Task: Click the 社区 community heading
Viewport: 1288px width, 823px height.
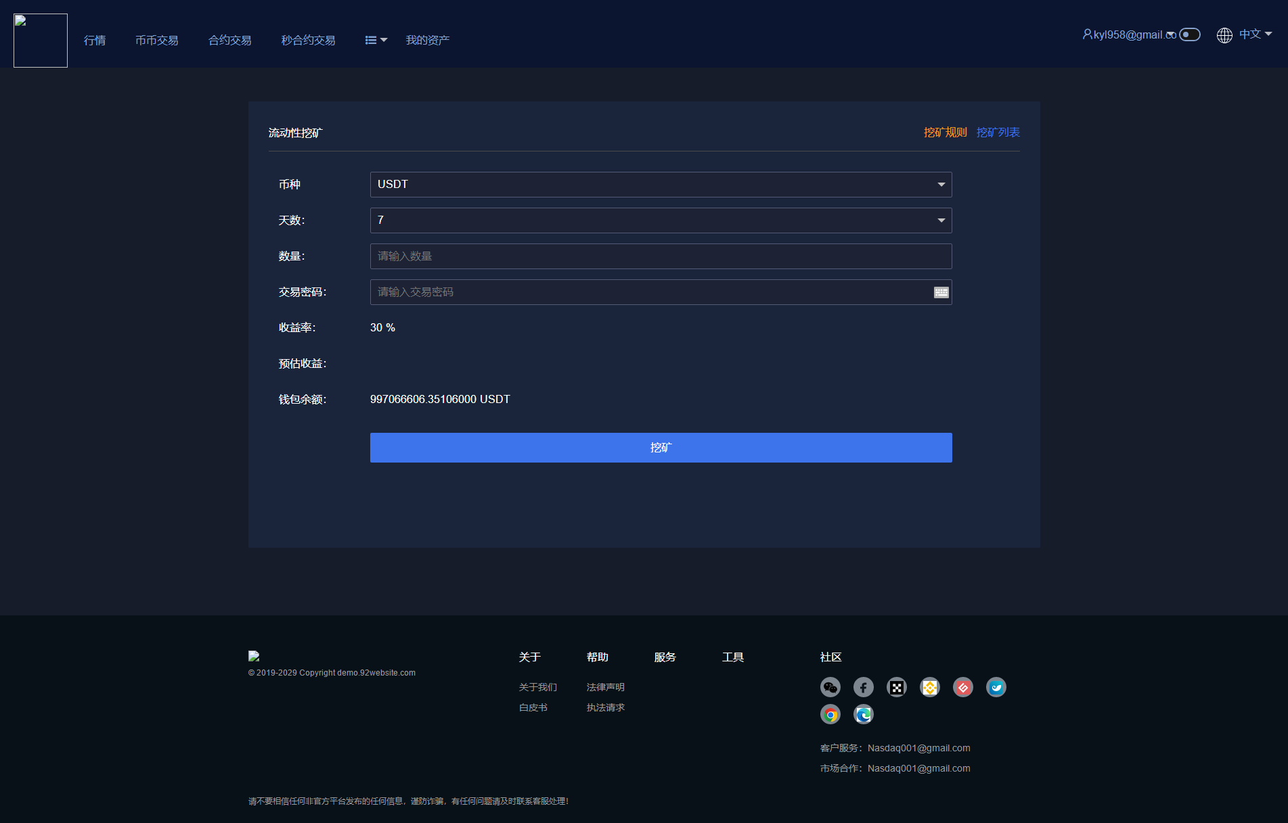Action: point(831,657)
